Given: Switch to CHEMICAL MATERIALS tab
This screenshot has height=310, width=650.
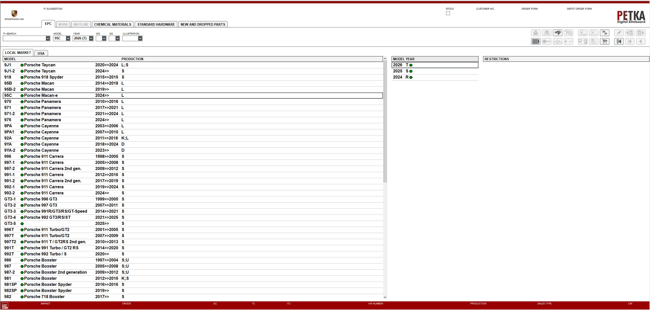Looking at the screenshot, I should [x=113, y=24].
